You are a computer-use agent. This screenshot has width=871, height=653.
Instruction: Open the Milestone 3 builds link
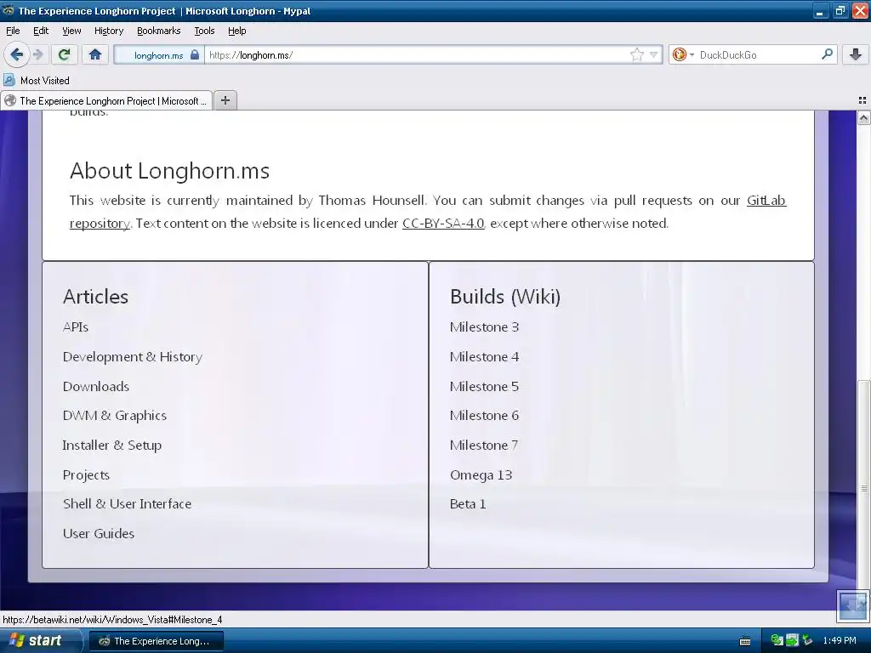click(x=484, y=327)
